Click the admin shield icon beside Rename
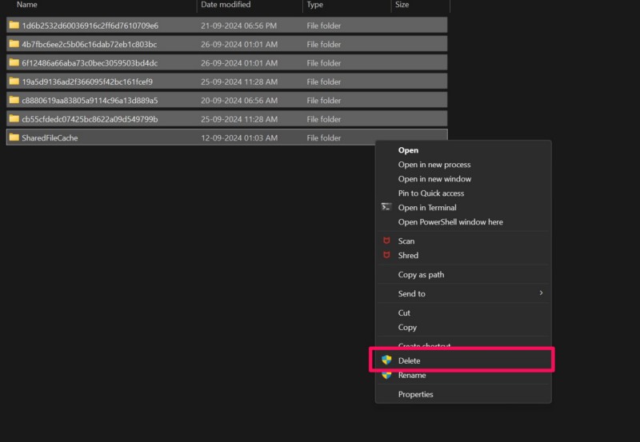Screen dimensions: 640x442 click(x=386, y=375)
